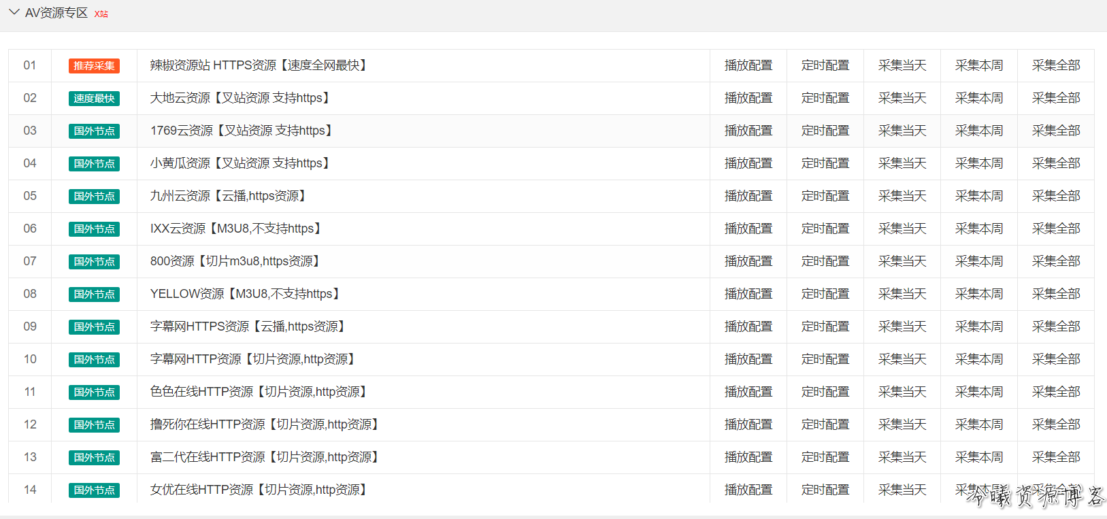This screenshot has height=519, width=1107.
Task: Click 采集本周 for 800资源
Action: tap(979, 261)
